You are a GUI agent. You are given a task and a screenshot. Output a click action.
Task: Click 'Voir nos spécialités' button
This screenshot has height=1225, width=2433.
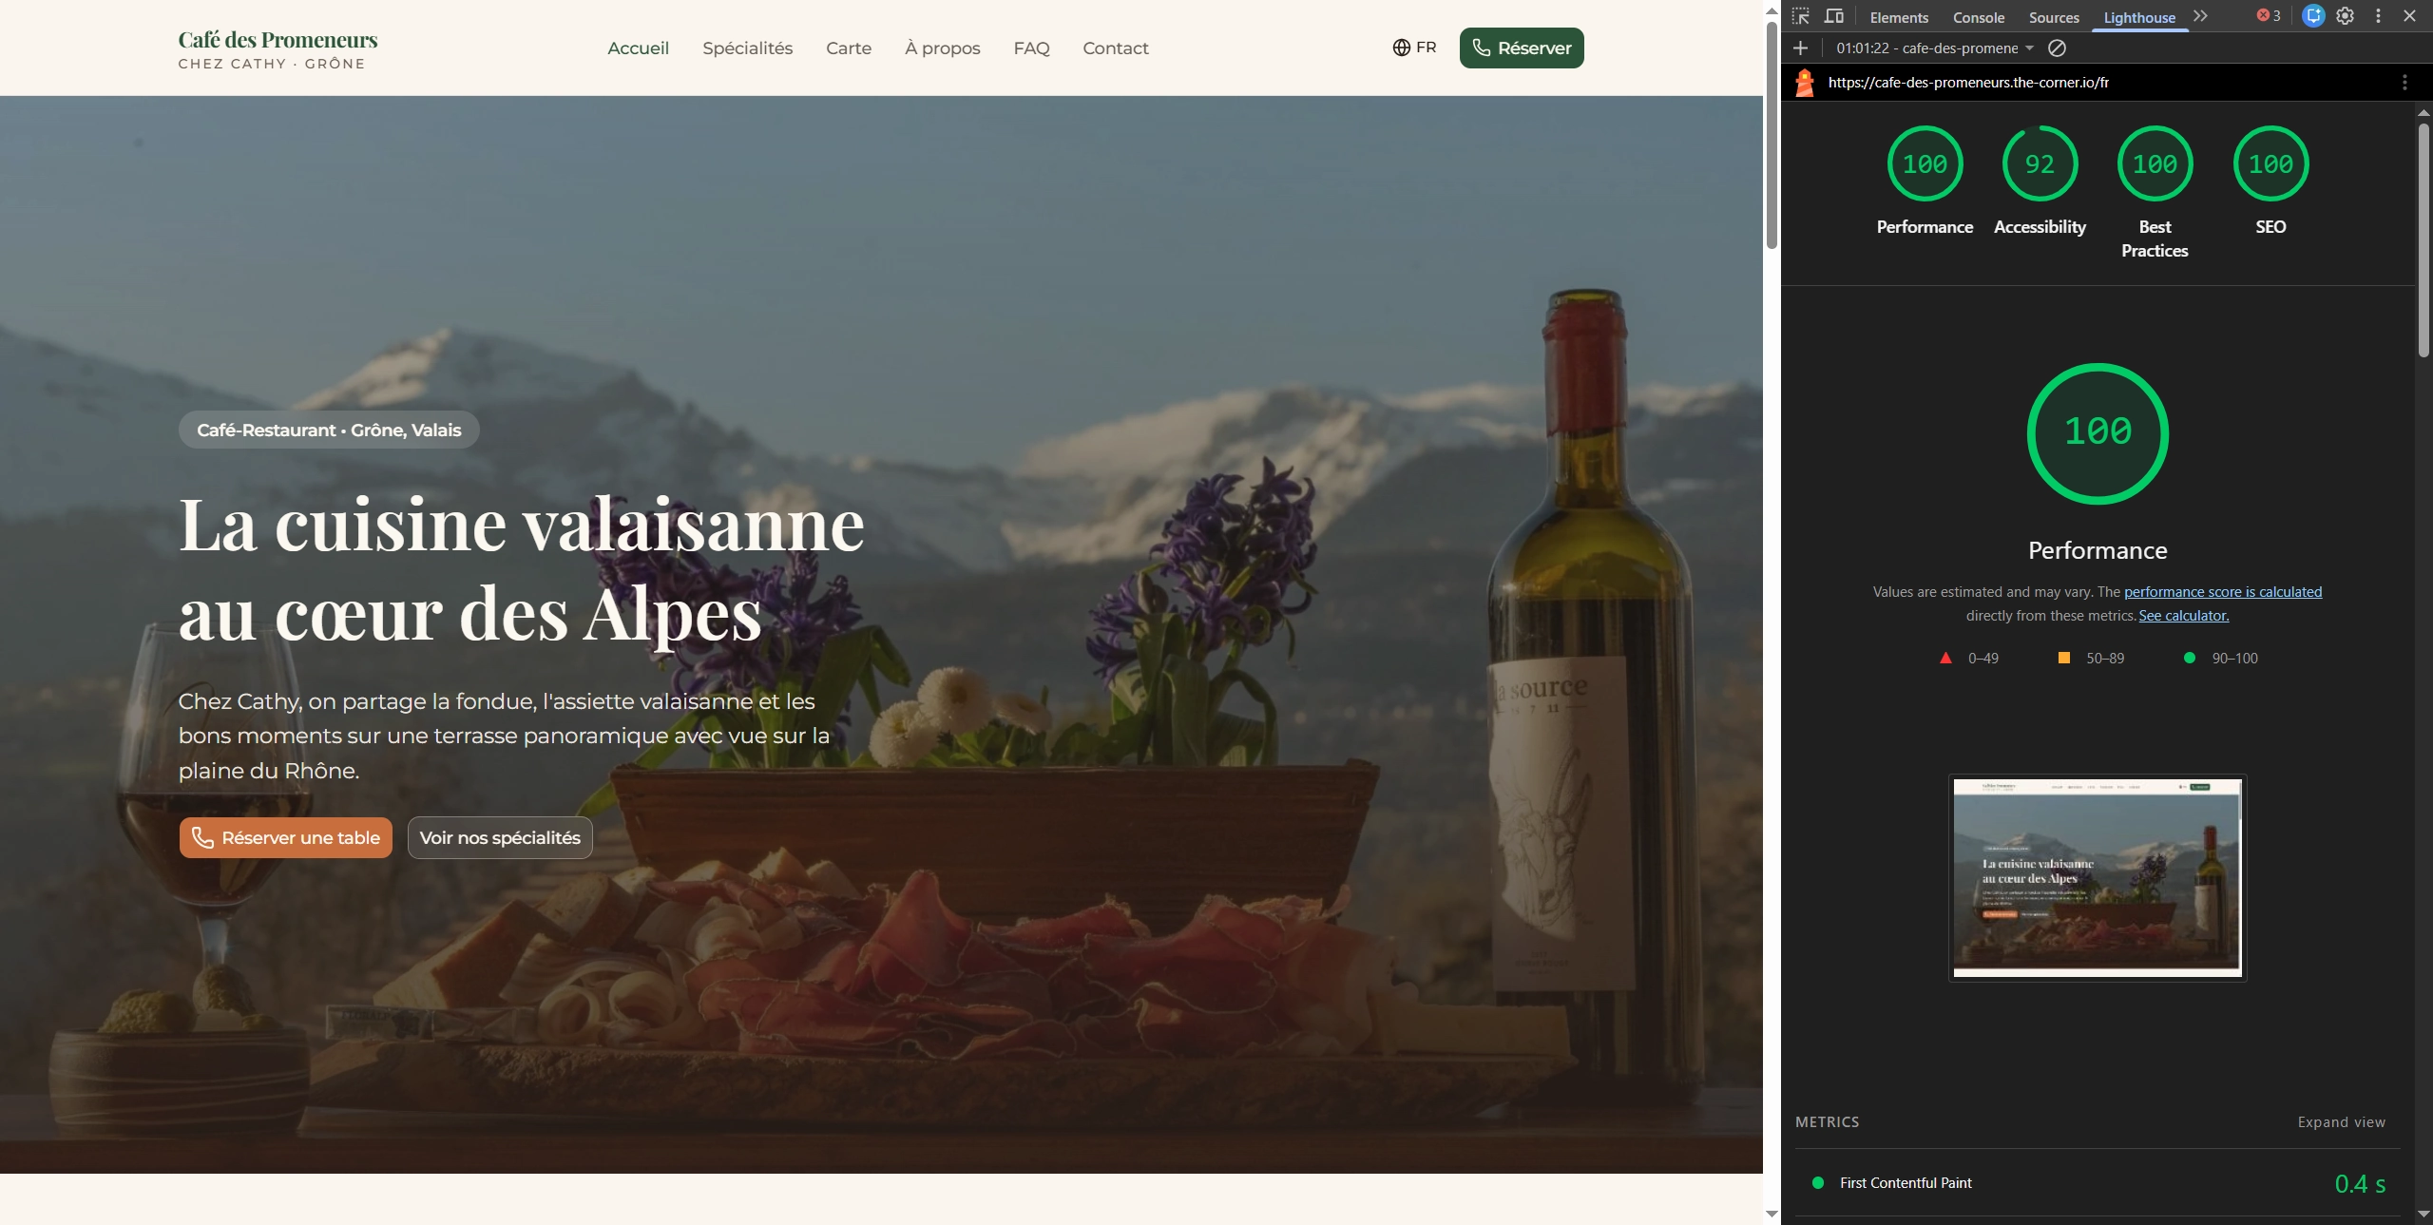pyautogui.click(x=500, y=837)
